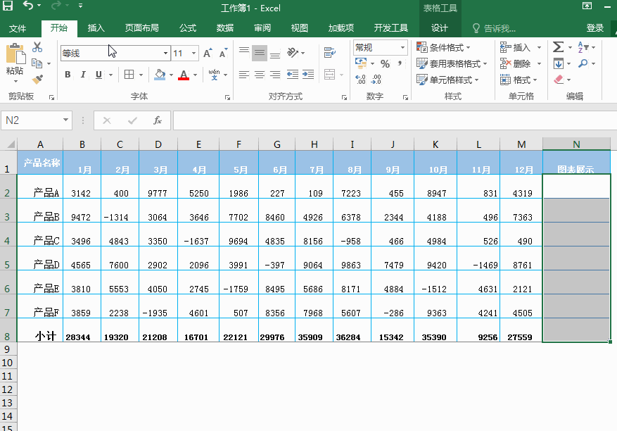Switch to the 插入 Insert tab

pos(96,28)
